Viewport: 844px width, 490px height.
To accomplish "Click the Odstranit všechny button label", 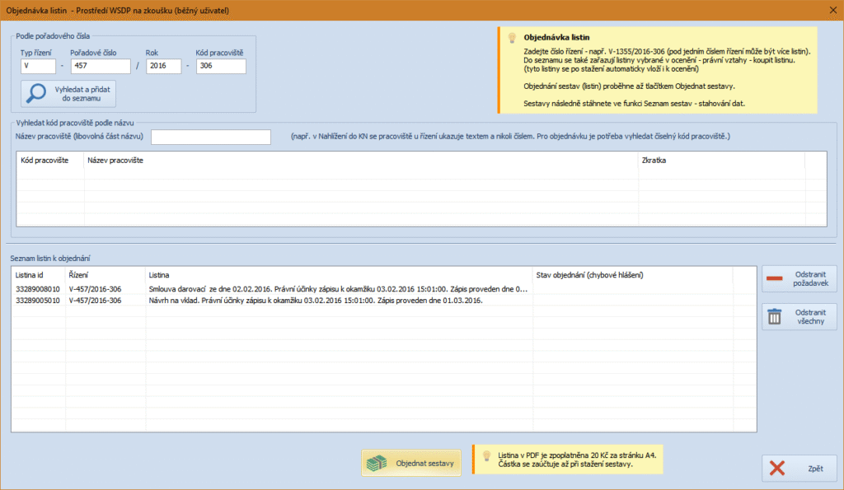I will (x=811, y=317).
